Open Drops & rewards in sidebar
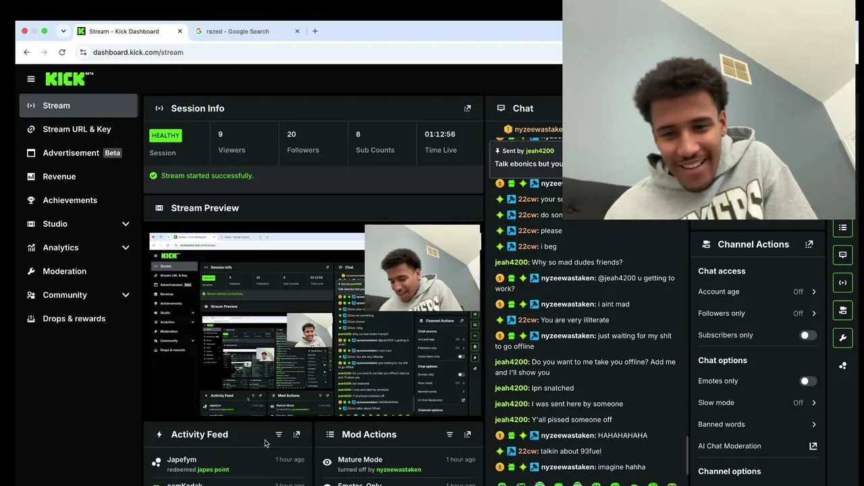Screen dimensions: 864x486 [x=78, y=319]
